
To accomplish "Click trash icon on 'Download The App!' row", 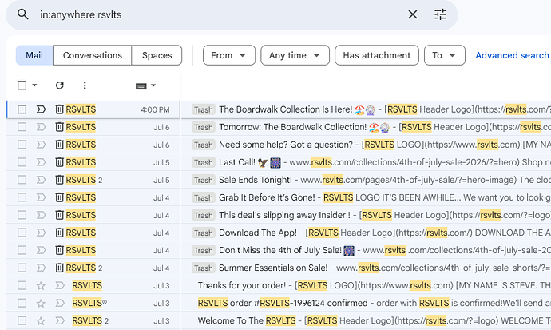I will click(x=59, y=233).
